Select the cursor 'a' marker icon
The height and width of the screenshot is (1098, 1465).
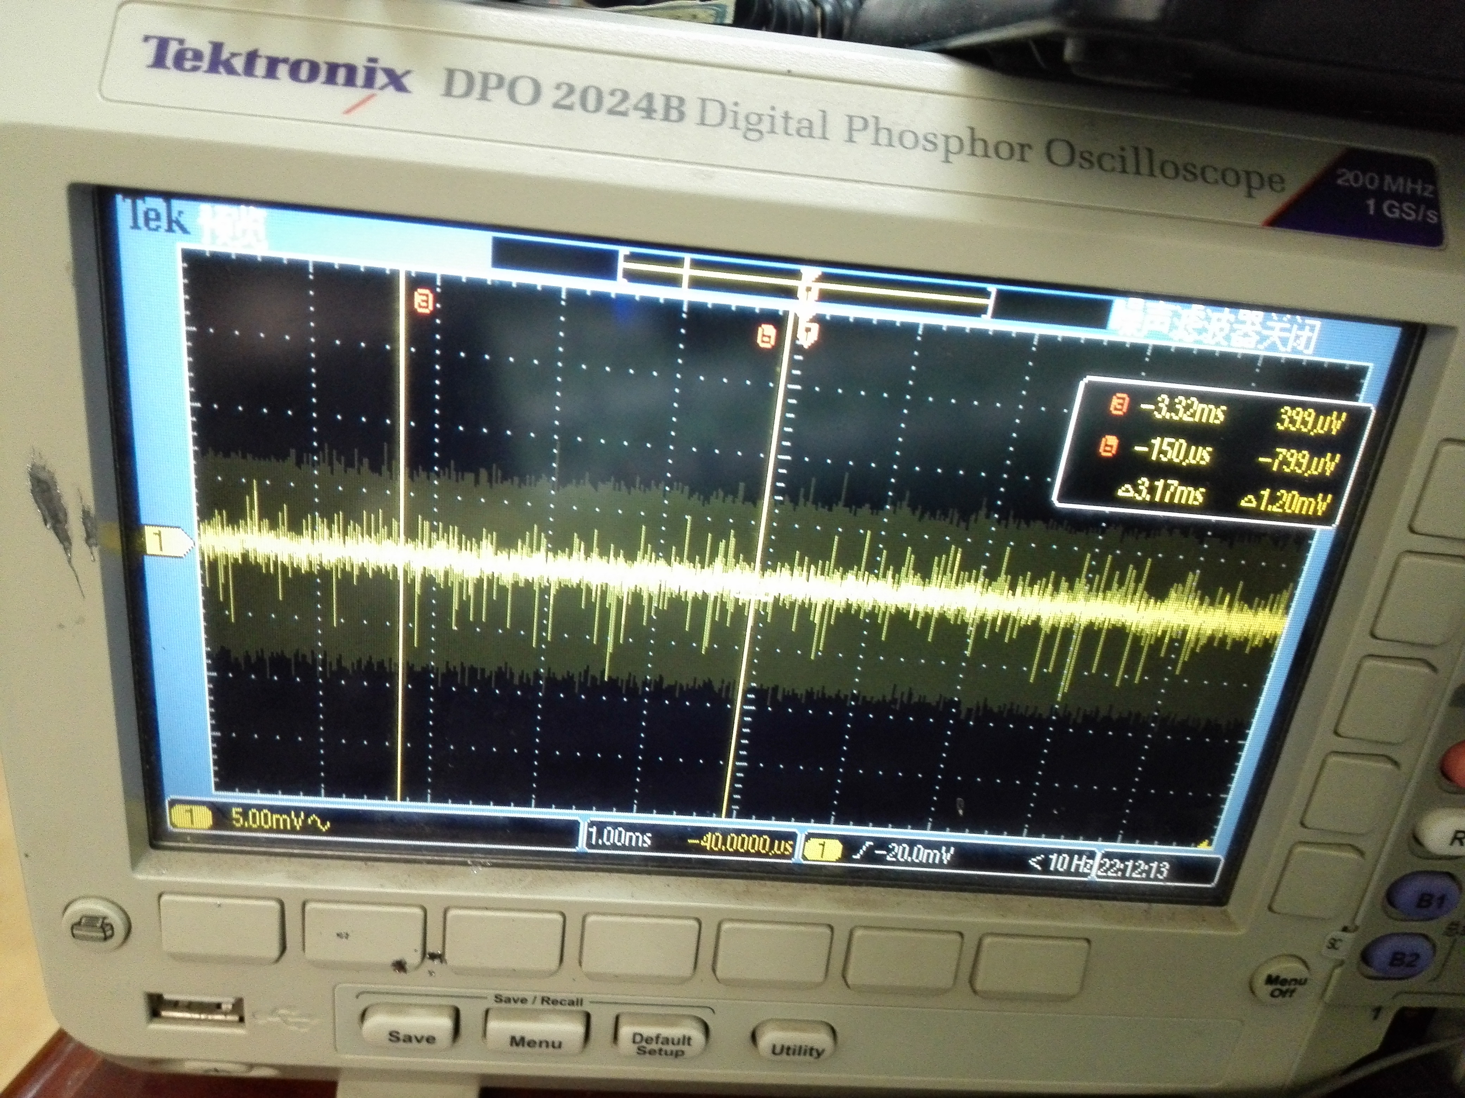[x=424, y=302]
